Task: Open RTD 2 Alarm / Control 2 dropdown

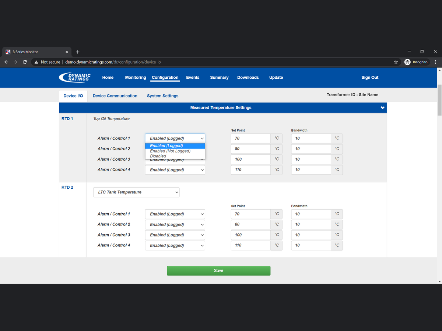Action: pyautogui.click(x=175, y=224)
